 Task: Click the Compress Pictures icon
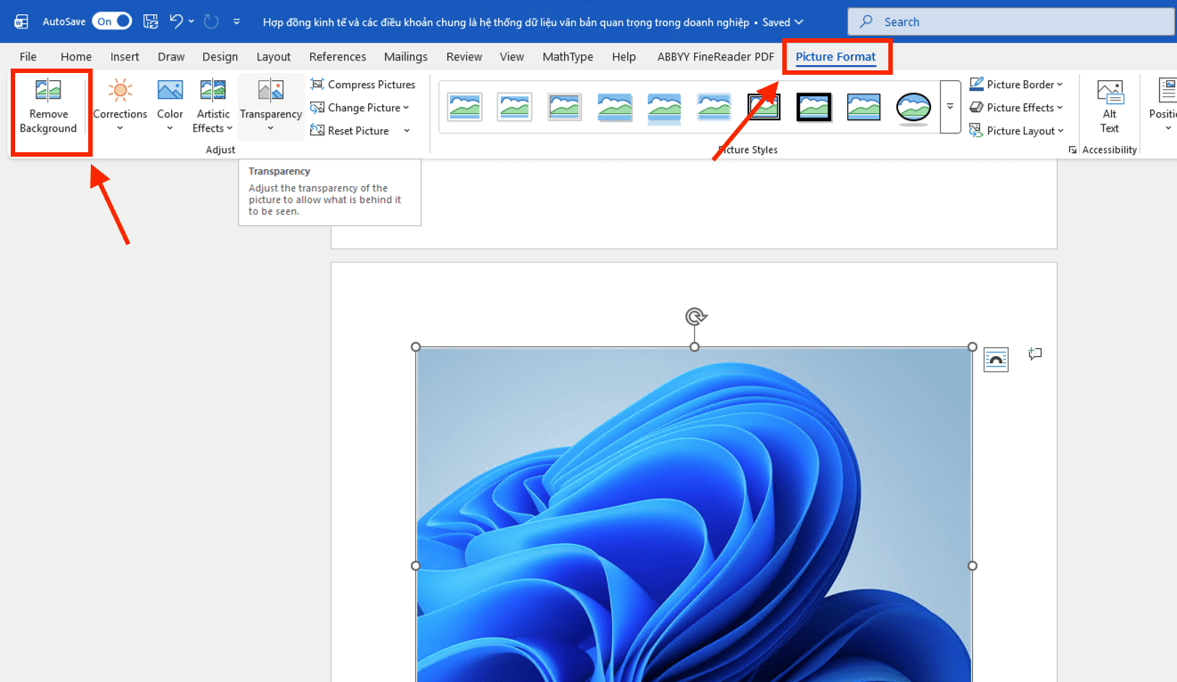pyautogui.click(x=317, y=85)
